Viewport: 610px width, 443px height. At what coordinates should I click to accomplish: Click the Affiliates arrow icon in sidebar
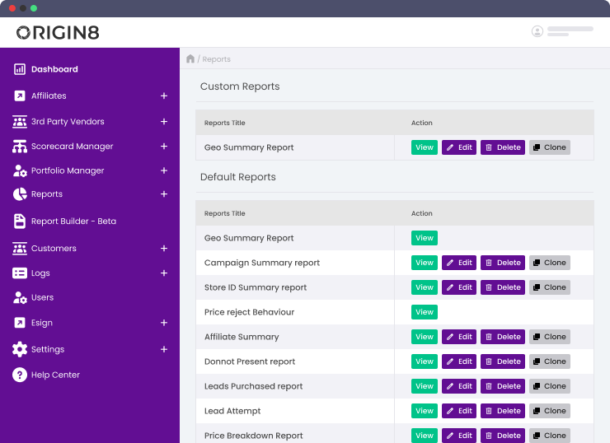point(20,96)
